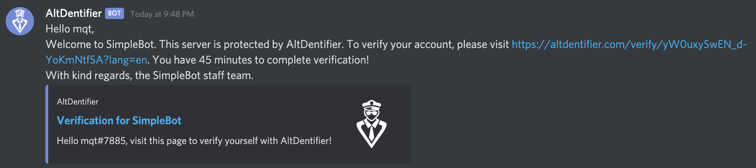Screen dimensions: 756x168
Task: Open the altdentifier.com/verify URL on first line
Action: 629,44
